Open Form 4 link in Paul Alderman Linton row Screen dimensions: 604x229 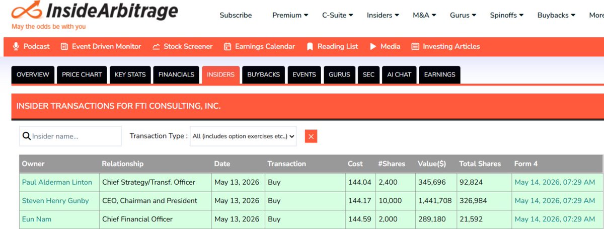555,182
